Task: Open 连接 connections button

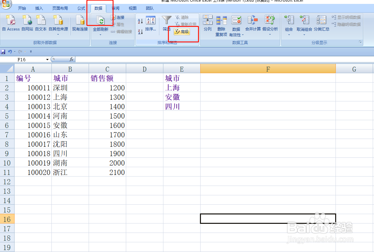Action: (x=117, y=17)
